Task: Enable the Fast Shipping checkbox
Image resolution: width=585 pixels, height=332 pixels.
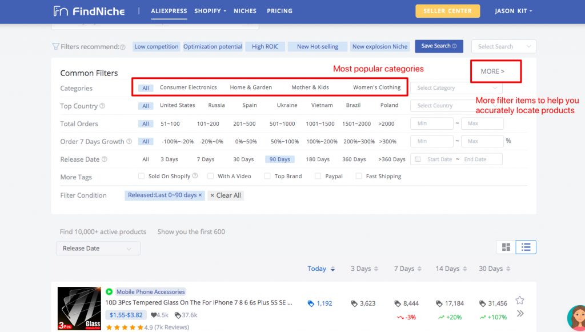Action: point(359,176)
